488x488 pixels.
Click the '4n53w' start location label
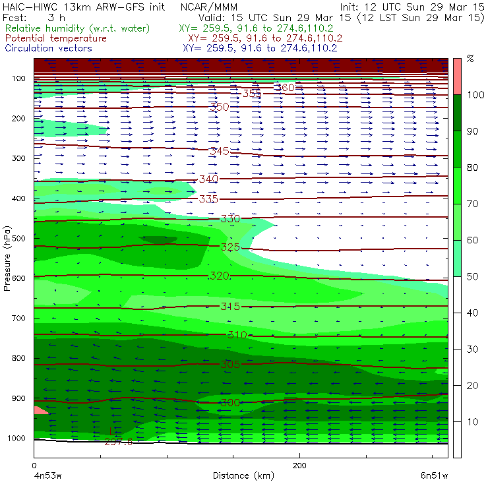pyautogui.click(x=47, y=476)
